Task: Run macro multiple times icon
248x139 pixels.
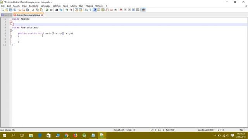Action: [133, 10]
